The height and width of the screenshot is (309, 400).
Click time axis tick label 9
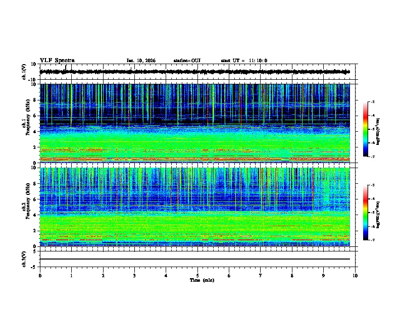(323, 276)
